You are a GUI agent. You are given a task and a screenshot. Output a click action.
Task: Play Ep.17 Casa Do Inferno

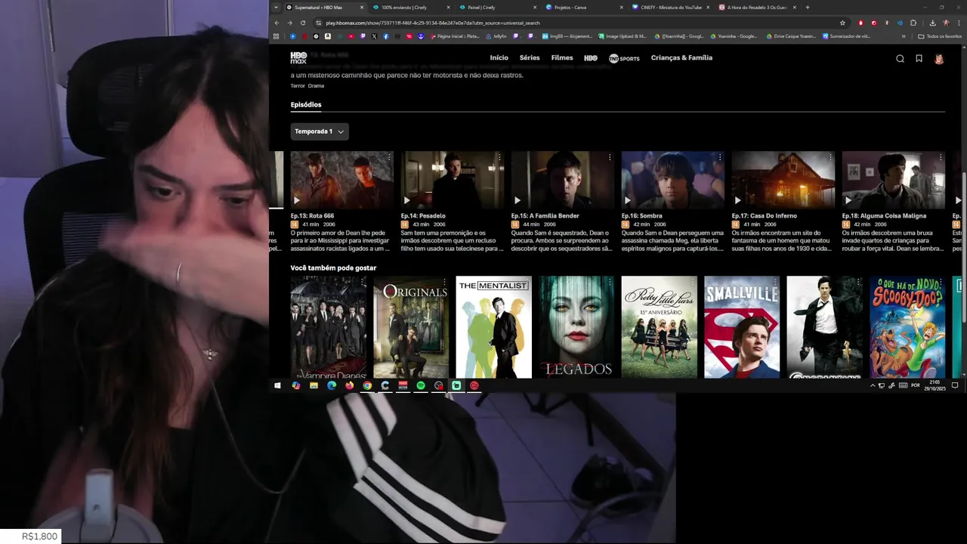pyautogui.click(x=738, y=200)
